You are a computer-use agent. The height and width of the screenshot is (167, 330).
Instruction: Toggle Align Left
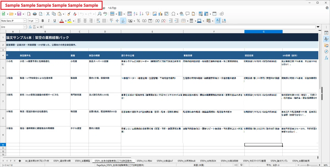tap(79, 21)
